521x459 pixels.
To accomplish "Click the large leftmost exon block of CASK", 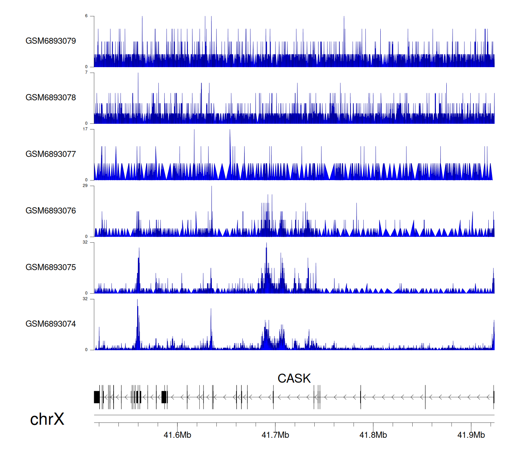I will [97, 397].
